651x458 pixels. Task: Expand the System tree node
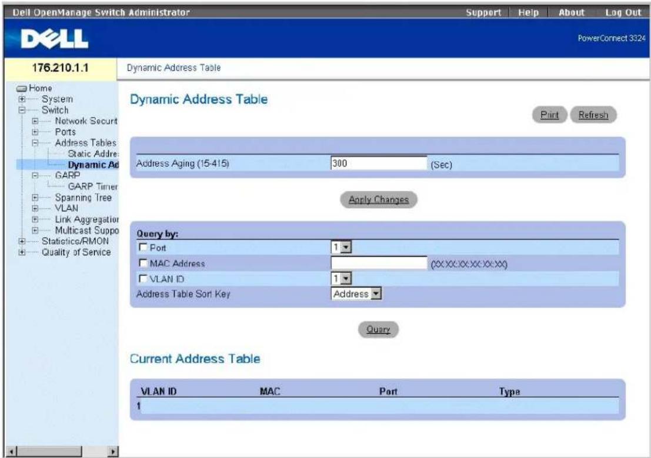pos(22,99)
